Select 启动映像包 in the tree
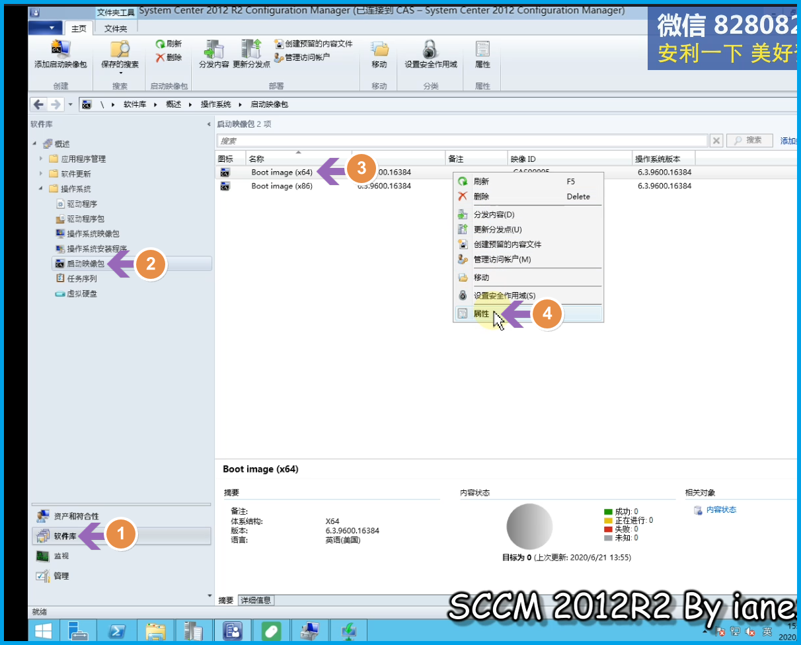Viewport: 801px width, 645px height. point(131,264)
